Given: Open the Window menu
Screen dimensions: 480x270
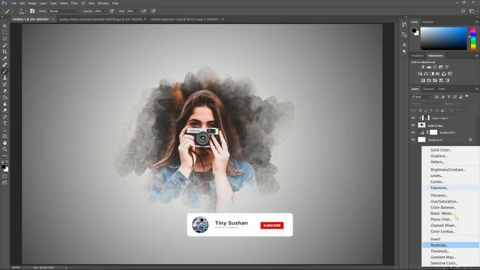Looking at the screenshot, I should tap(103, 3).
